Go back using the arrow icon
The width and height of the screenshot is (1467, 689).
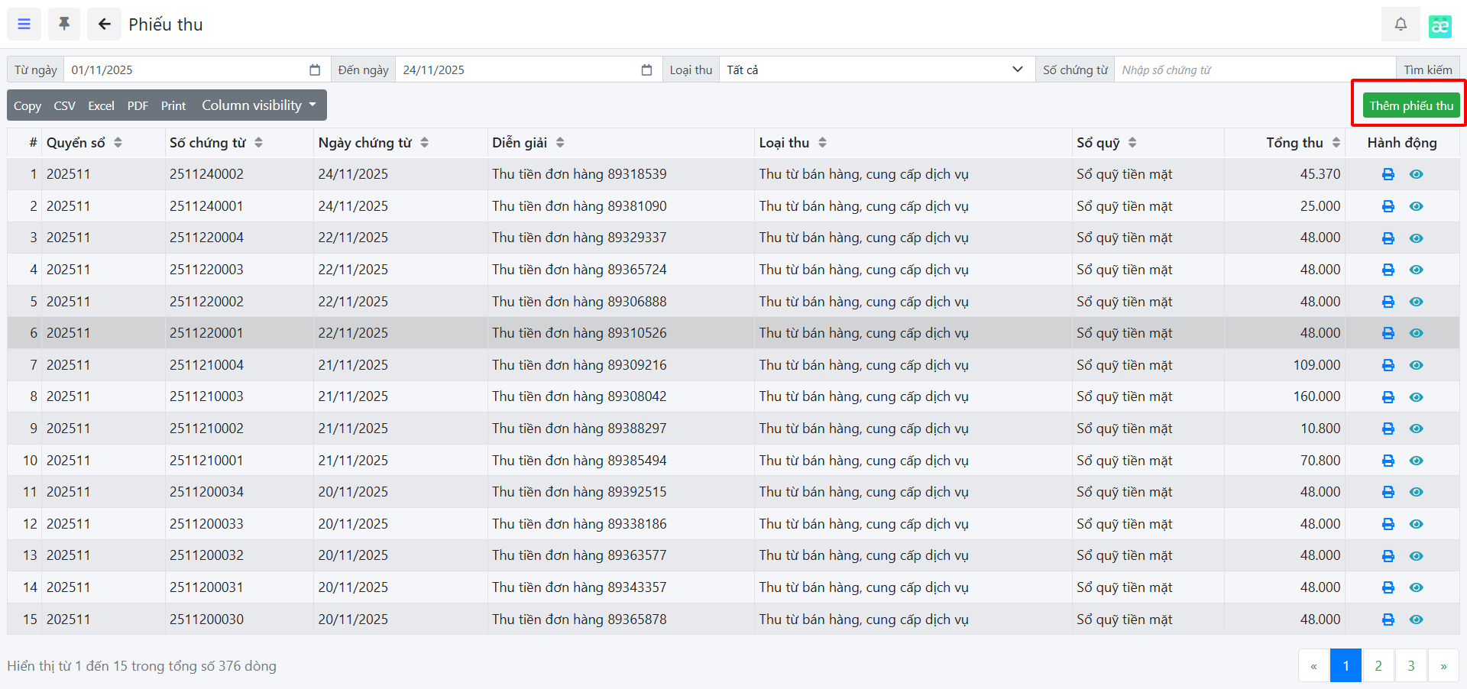click(x=104, y=24)
